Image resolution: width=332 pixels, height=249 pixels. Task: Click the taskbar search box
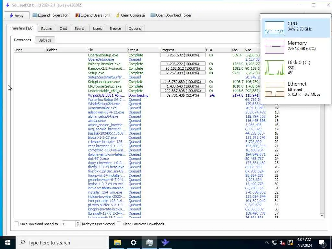[63, 243]
